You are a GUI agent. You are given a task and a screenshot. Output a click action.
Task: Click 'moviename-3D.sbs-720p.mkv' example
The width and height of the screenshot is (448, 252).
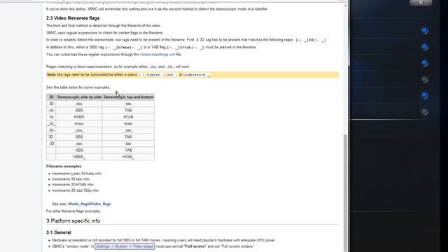[75, 190]
